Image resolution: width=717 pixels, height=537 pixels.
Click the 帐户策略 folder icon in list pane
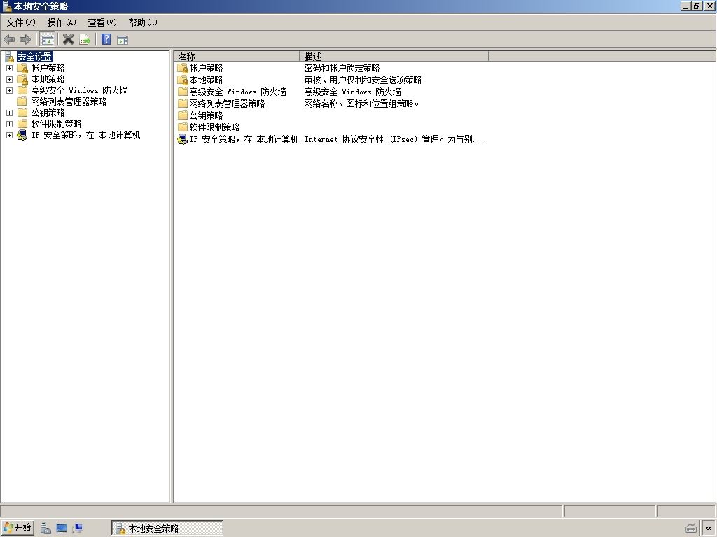point(183,68)
